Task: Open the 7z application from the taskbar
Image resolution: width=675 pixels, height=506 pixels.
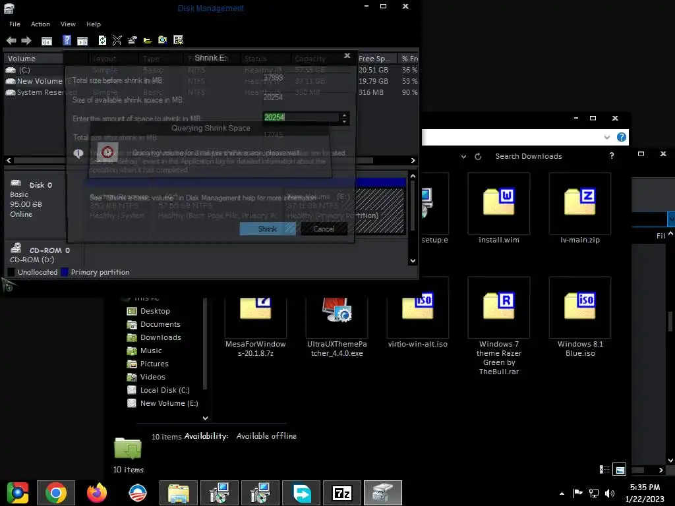Action: (x=342, y=493)
